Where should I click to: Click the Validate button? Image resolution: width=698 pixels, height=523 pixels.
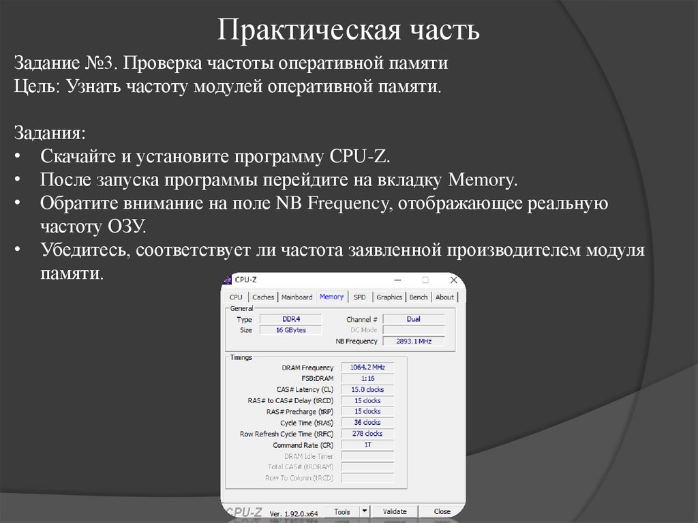coord(395,510)
